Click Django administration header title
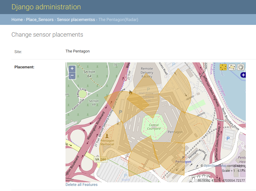 pos(46,7)
